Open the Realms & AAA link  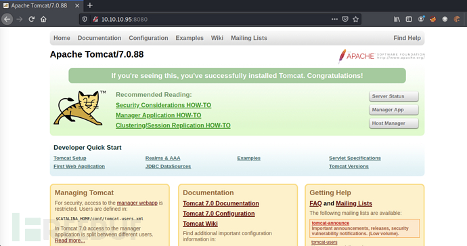(x=162, y=158)
